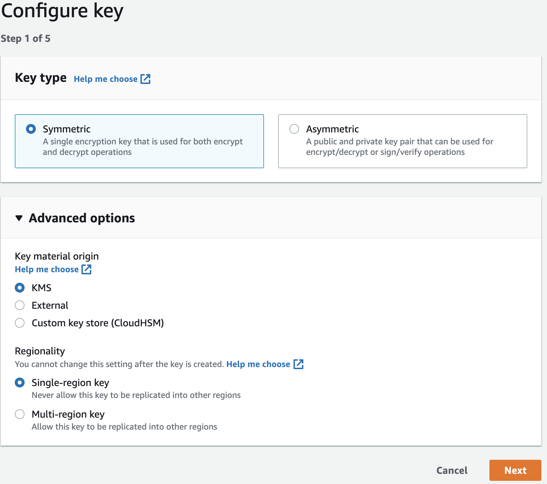Open Help me choose for Key type
Image resolution: width=547 pixels, height=484 pixels.
[x=105, y=79]
